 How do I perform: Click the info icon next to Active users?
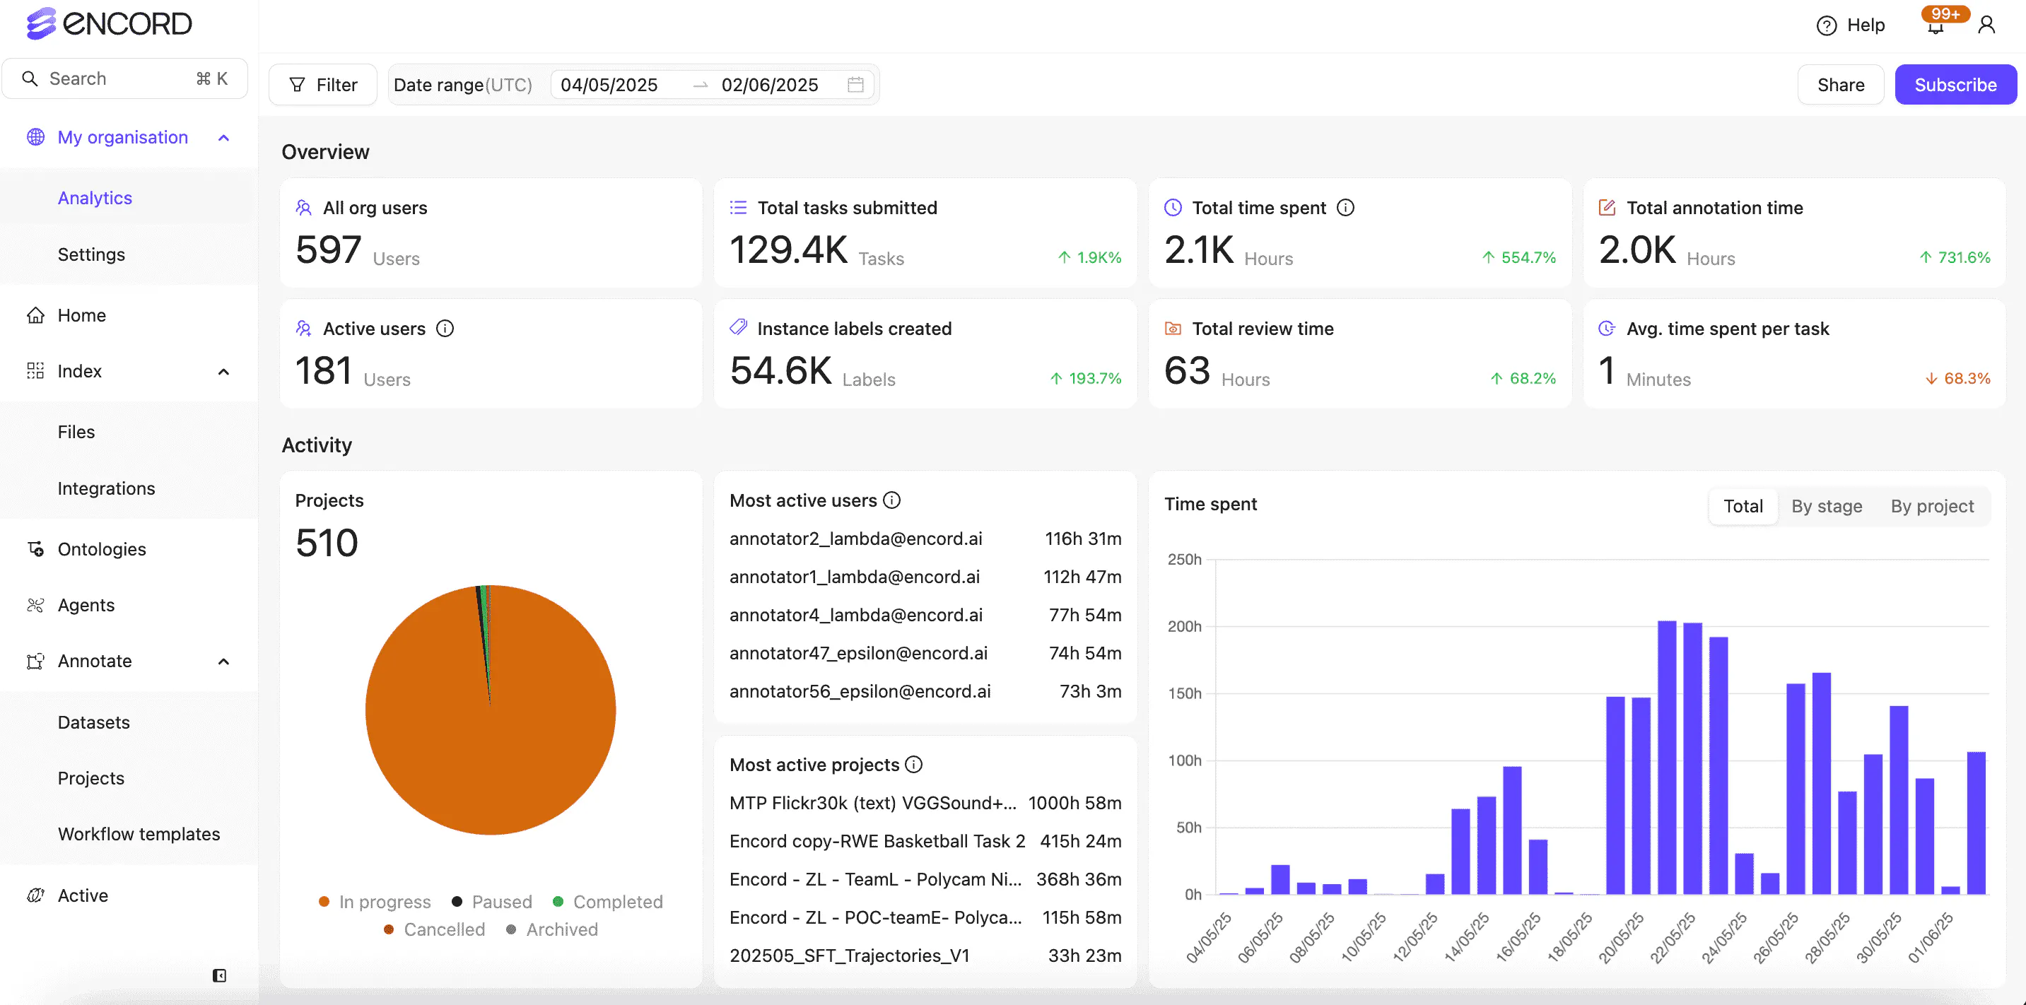[x=446, y=328]
